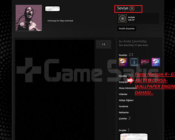Open the Acolyte badge icon
The image size is (175, 140).
pyautogui.click(x=123, y=19)
